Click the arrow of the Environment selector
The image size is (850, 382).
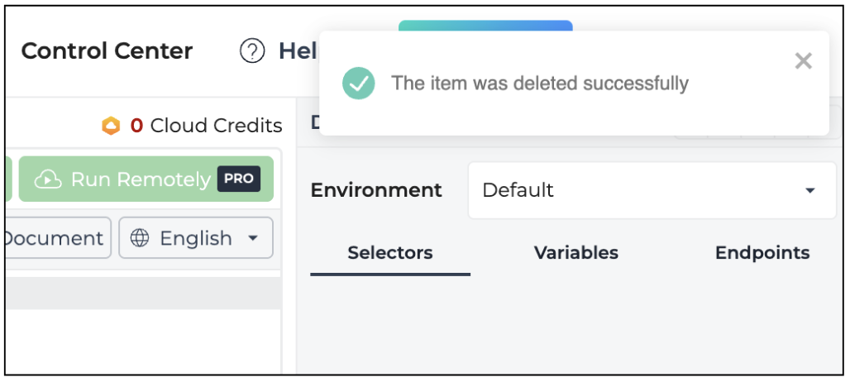[x=809, y=191]
